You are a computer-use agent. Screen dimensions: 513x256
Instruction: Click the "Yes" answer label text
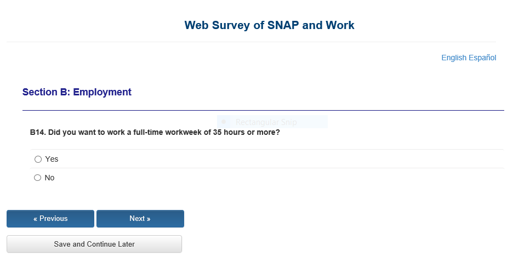[x=52, y=159]
